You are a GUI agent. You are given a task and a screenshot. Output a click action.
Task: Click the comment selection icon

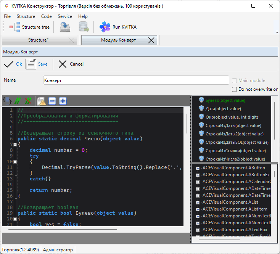[18, 101]
